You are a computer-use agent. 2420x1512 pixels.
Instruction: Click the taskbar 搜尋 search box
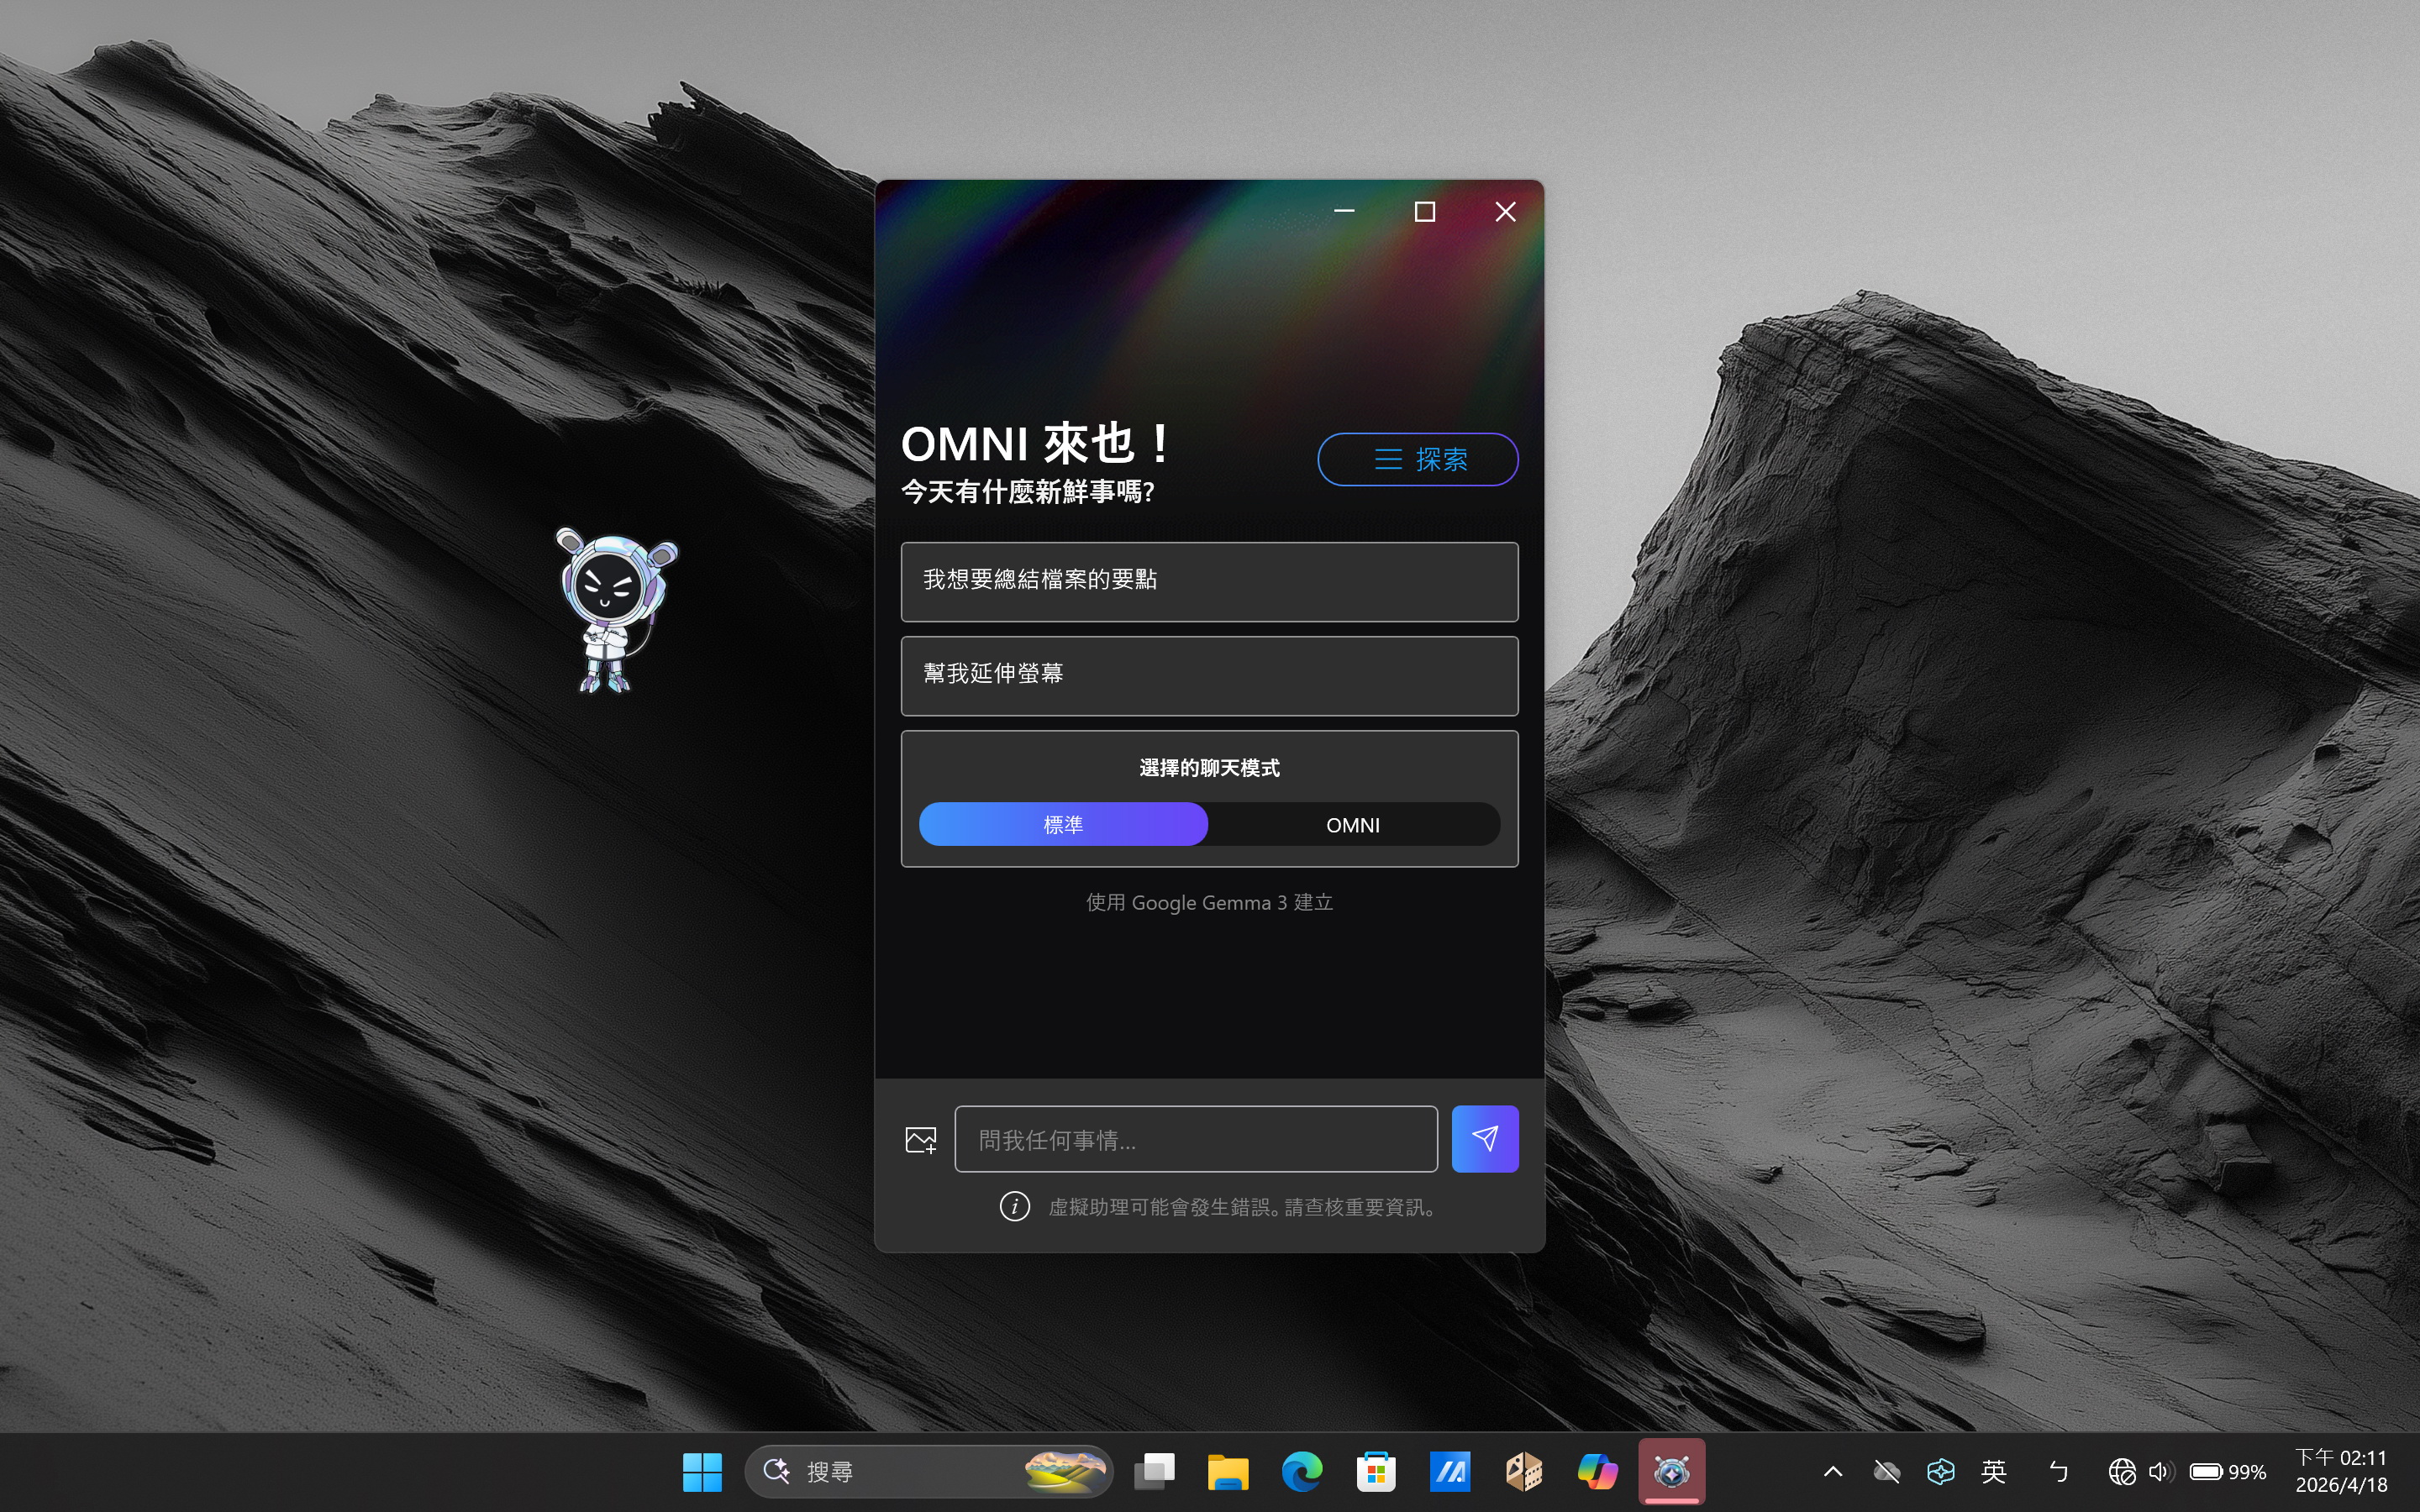(x=900, y=1471)
